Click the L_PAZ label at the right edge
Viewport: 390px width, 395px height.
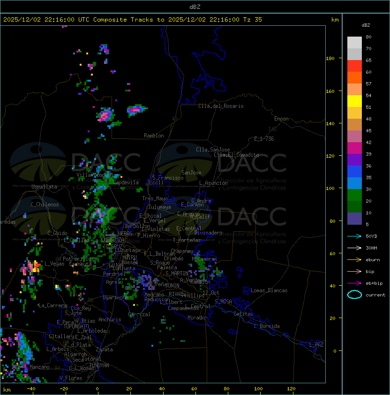pyautogui.click(x=316, y=345)
